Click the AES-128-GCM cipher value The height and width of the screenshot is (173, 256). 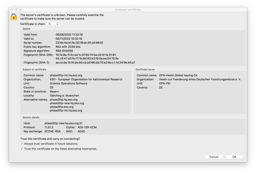pyautogui.click(x=87, y=127)
